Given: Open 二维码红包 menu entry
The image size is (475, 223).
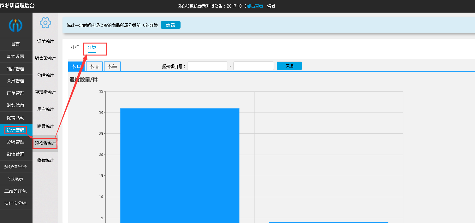Looking at the screenshot, I should click(x=15, y=191).
